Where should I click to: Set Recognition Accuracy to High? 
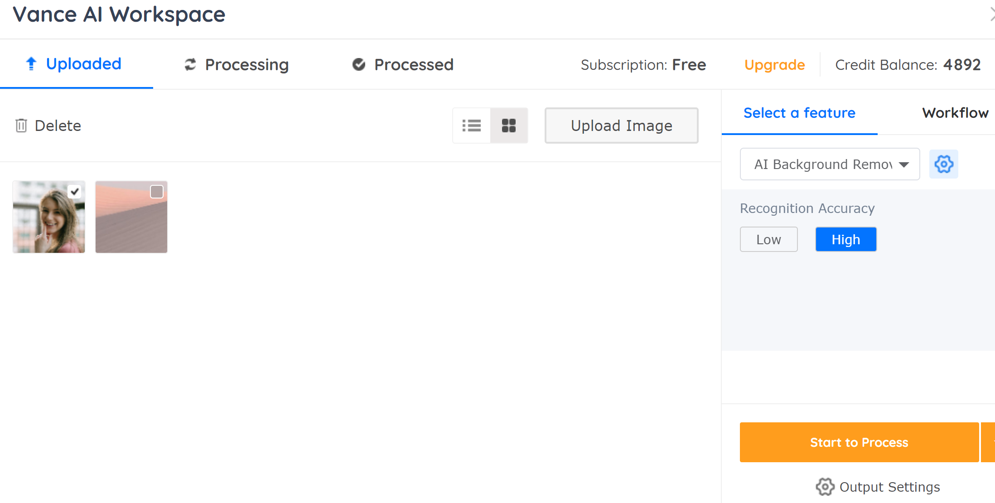click(x=846, y=239)
